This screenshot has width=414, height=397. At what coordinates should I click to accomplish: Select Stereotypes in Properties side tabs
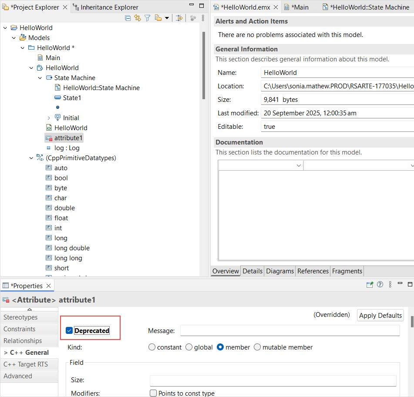[x=20, y=317]
